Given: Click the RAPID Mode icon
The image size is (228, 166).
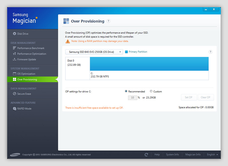Looking at the screenshot, I should click(x=15, y=109).
